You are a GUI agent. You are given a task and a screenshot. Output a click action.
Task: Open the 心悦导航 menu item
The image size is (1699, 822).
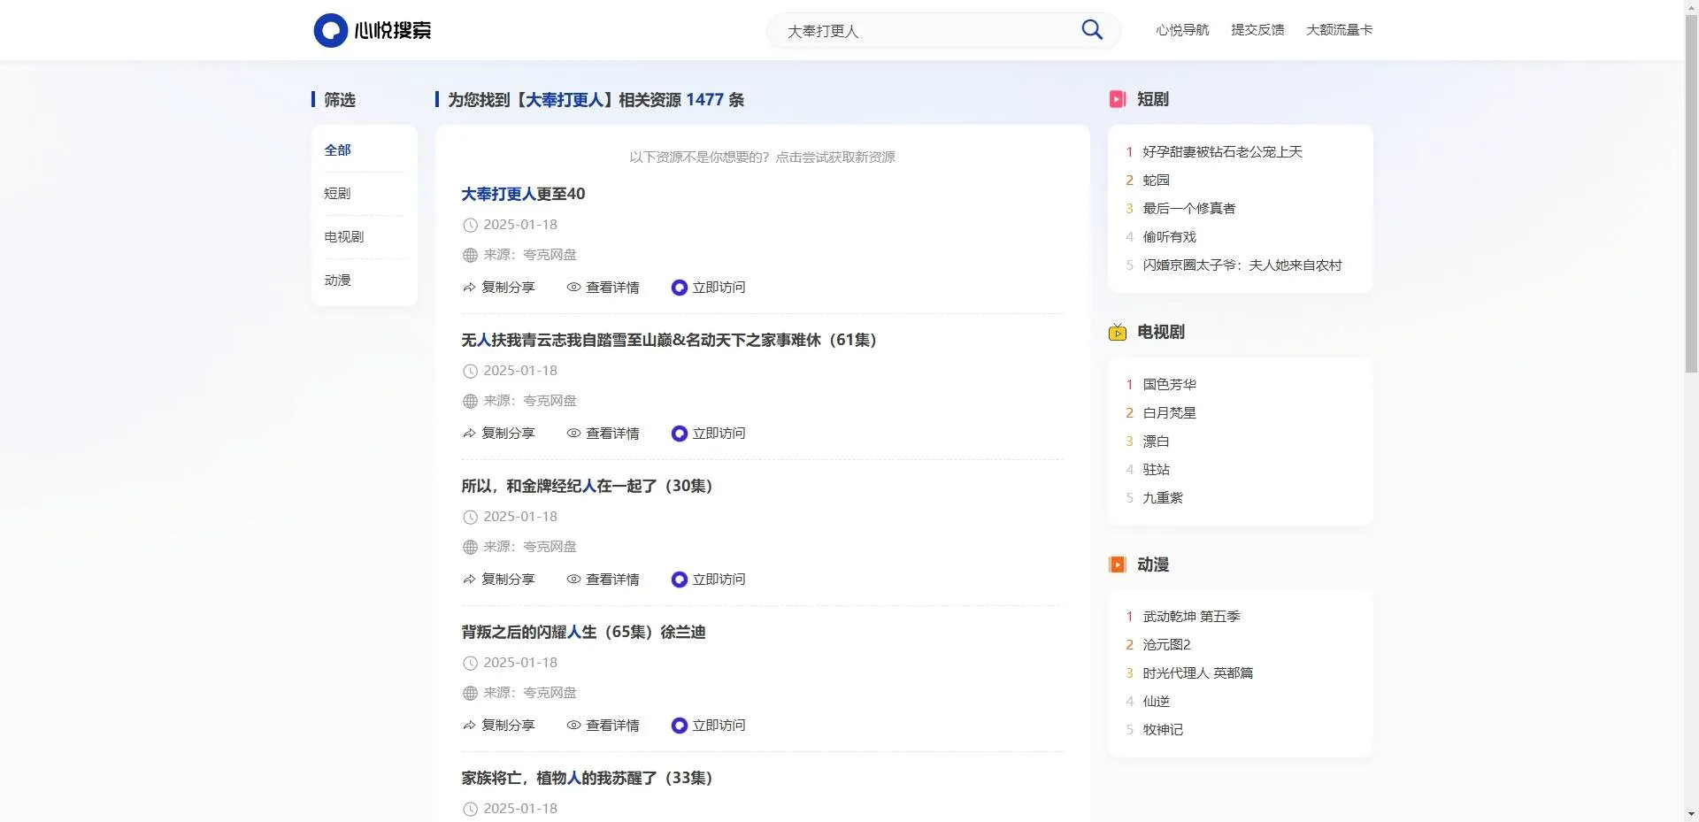click(1181, 29)
